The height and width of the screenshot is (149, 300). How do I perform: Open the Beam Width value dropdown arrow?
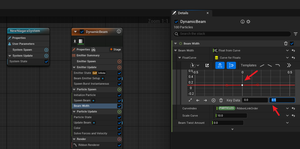287,50
